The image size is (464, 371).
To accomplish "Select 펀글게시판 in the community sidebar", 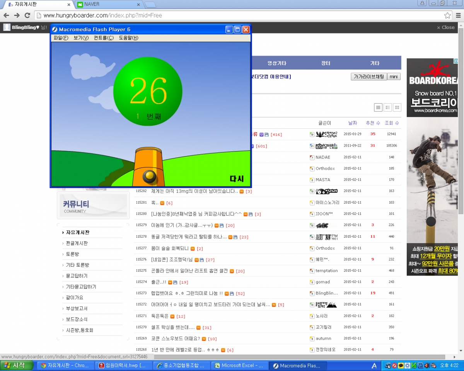I will point(77,243).
